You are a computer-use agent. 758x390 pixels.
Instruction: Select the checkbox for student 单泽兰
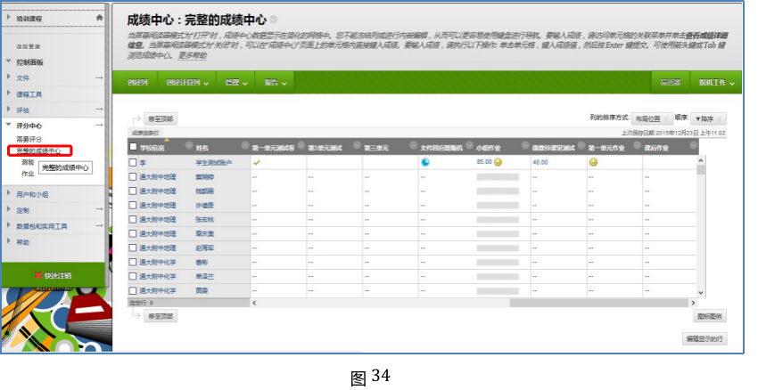[133, 276]
